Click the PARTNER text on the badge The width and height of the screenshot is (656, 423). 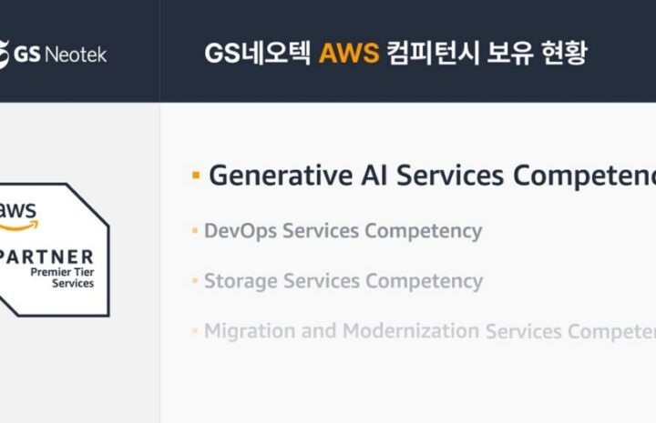(x=46, y=257)
